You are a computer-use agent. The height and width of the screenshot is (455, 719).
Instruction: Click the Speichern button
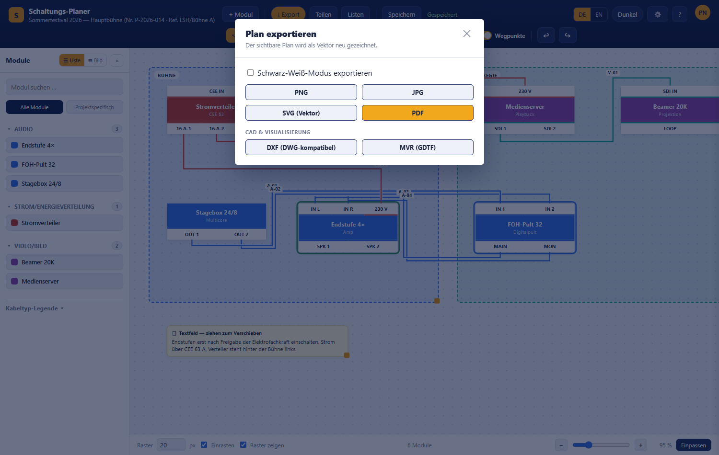402,14
